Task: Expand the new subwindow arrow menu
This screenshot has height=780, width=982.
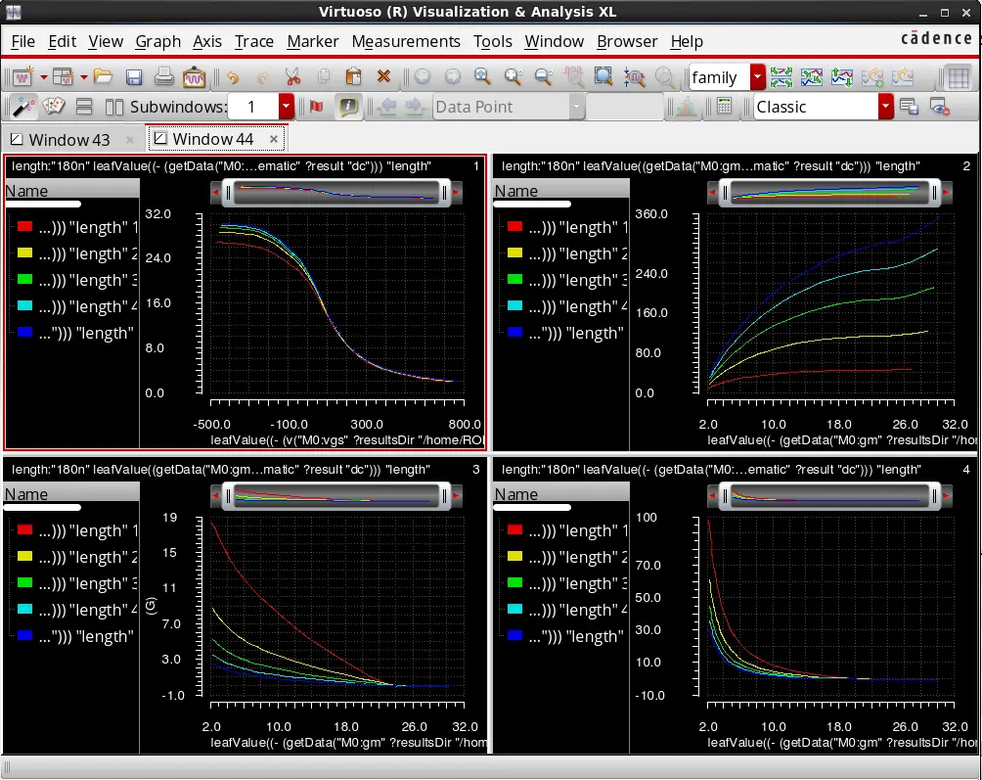Action: [84, 77]
